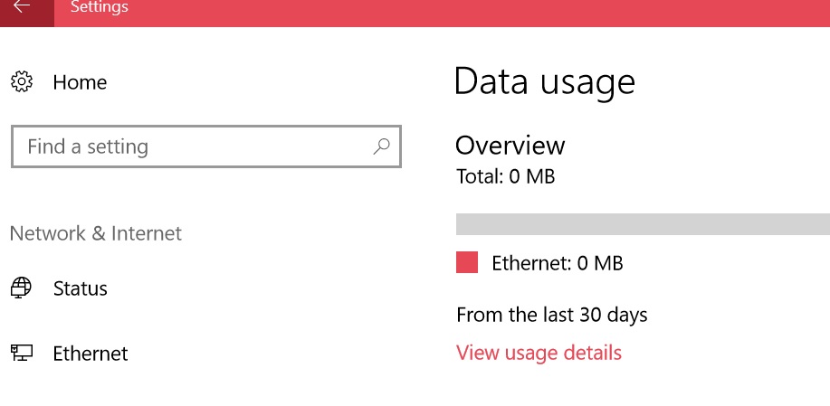Viewport: 830px width, 406px height.
Task: Open View usage details link
Action: tap(539, 353)
